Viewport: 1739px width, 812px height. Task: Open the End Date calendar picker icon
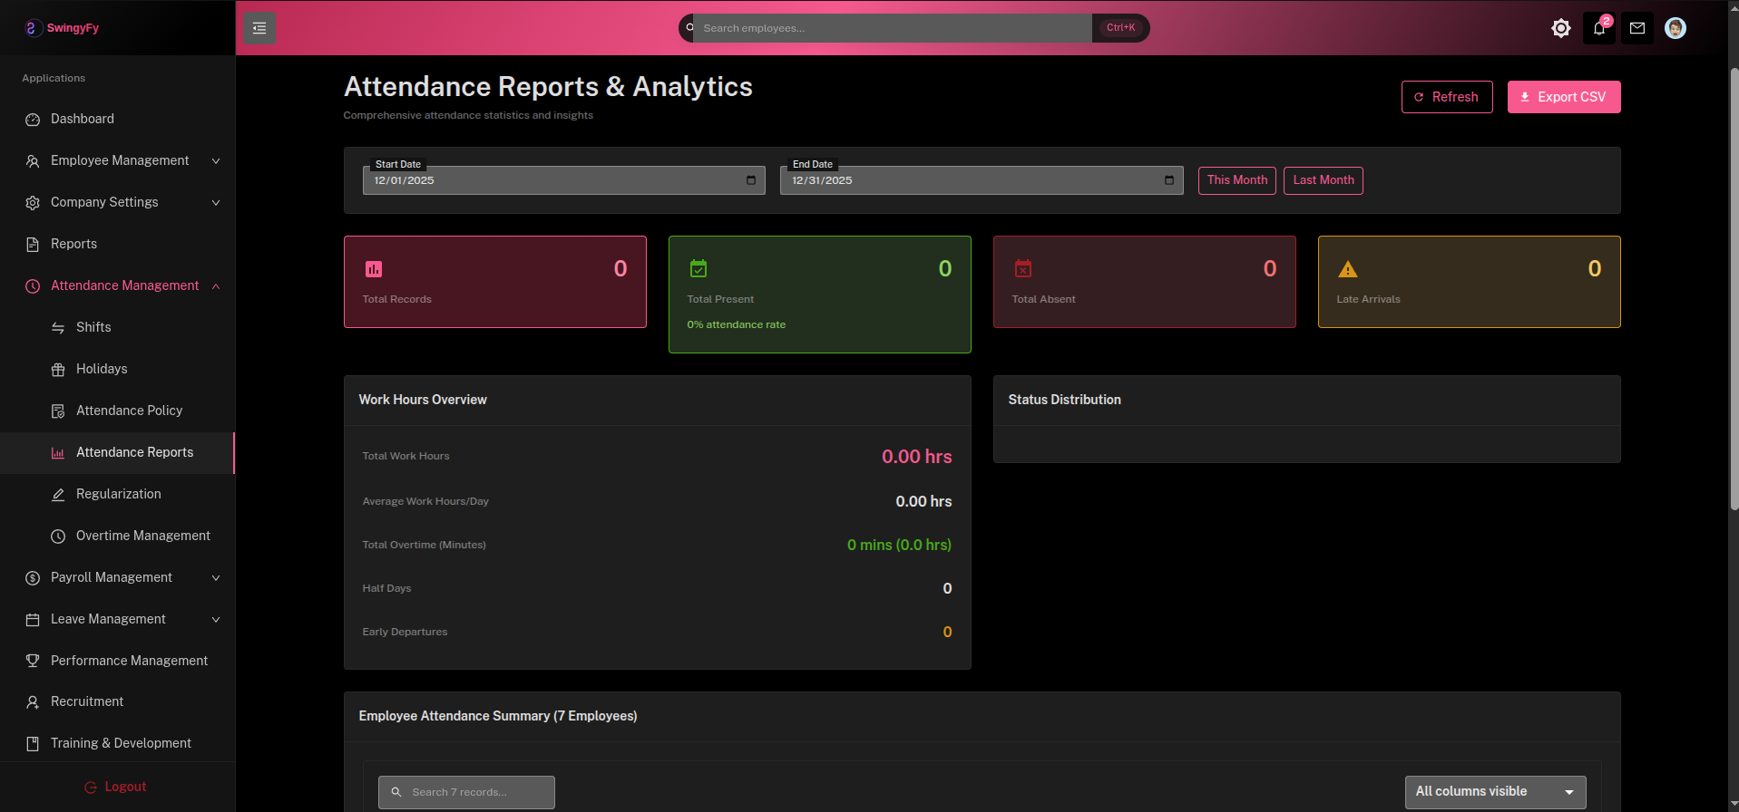click(1168, 180)
